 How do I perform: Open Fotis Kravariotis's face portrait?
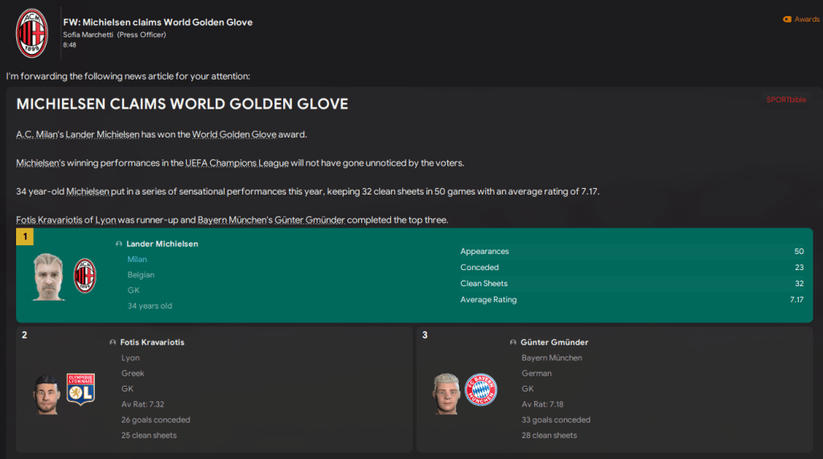tap(45, 394)
